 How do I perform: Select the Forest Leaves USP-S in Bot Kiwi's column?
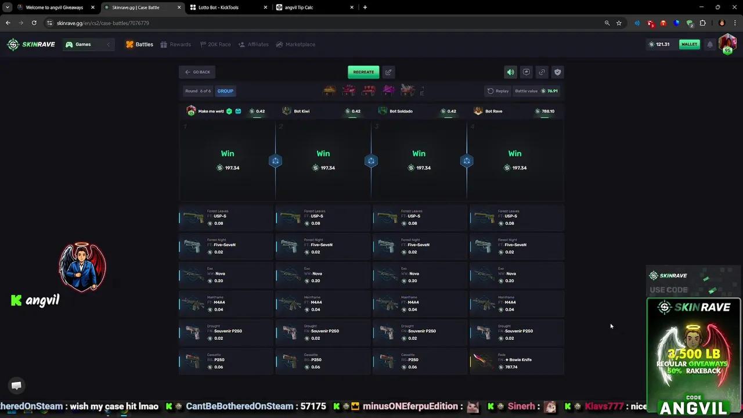(x=323, y=219)
